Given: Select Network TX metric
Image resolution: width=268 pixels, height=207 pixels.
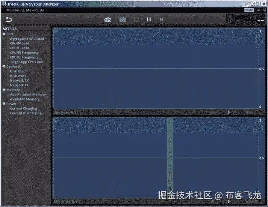Looking at the screenshot, I should coord(19,85).
